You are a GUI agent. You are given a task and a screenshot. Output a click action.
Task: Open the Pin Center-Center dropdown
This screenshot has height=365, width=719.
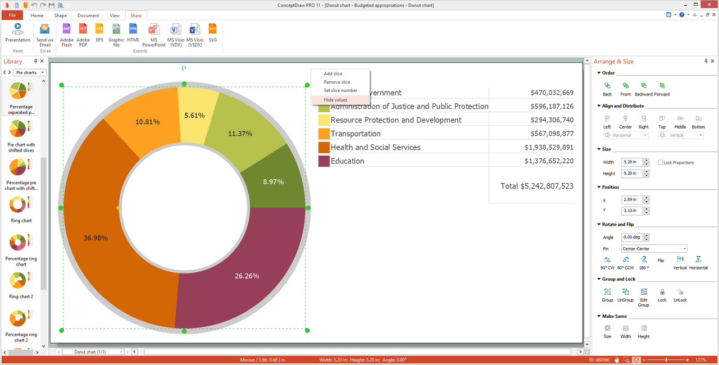point(654,249)
